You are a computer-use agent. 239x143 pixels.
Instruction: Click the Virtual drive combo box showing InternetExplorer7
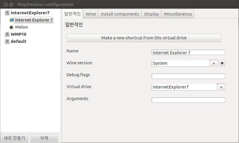coord(189,87)
